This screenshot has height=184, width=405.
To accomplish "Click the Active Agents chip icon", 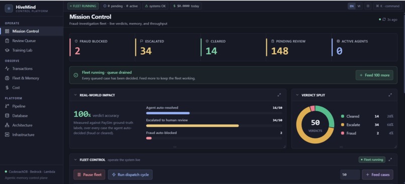I will 338,41.
